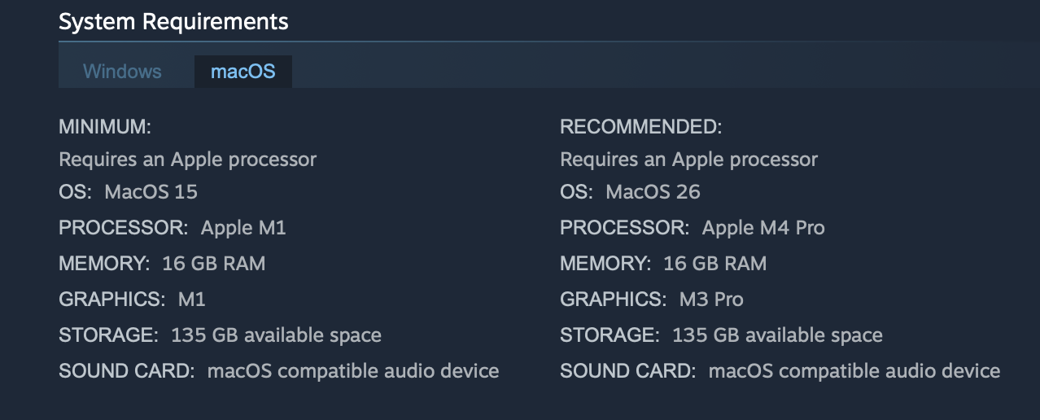Screen dimensions: 1040x420
Task: Click the RECOMMENDED column heading
Action: tap(640, 127)
